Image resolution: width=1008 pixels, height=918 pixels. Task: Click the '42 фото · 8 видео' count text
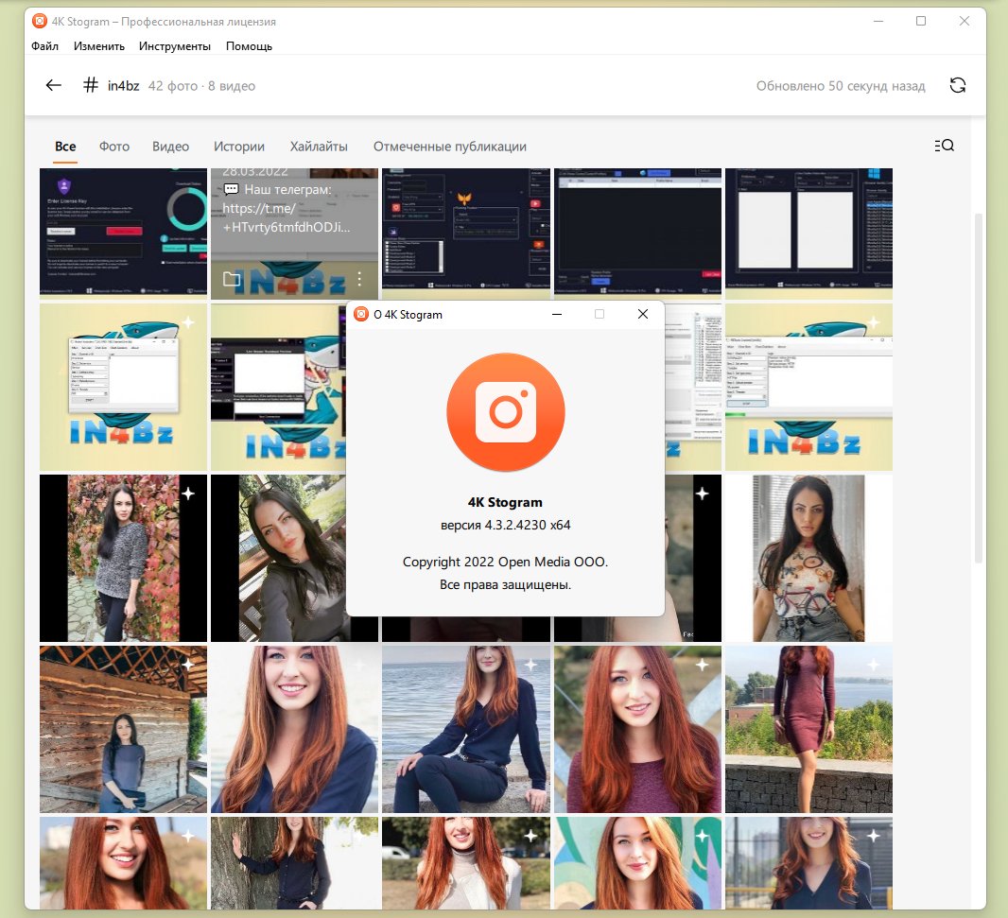pyautogui.click(x=201, y=86)
